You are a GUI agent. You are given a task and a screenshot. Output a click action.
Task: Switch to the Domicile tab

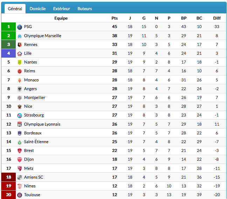click(37, 9)
